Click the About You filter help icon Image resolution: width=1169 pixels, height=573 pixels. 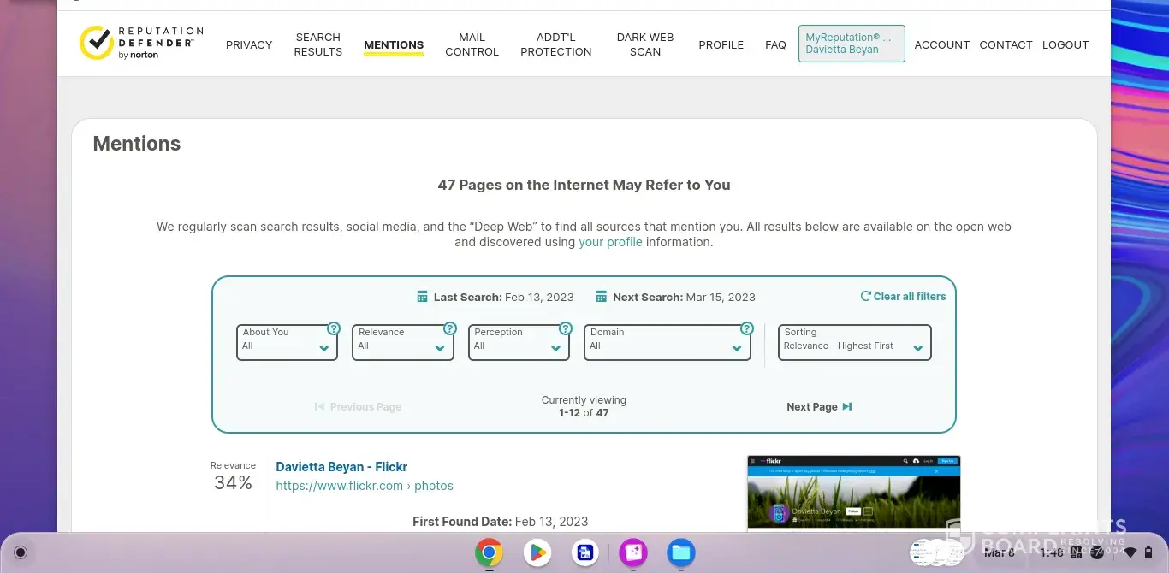[334, 328]
